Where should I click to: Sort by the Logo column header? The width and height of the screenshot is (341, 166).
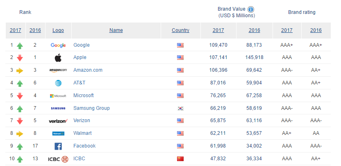point(58,30)
